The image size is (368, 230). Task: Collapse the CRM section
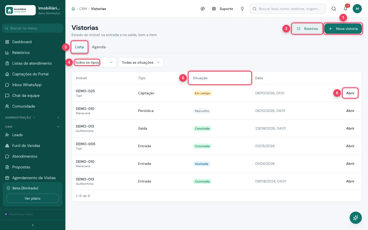click(x=33, y=127)
